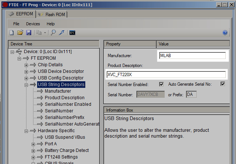This screenshot has width=236, height=164.
Task: Select USB Suspend VBus tree item
Action: (65, 137)
